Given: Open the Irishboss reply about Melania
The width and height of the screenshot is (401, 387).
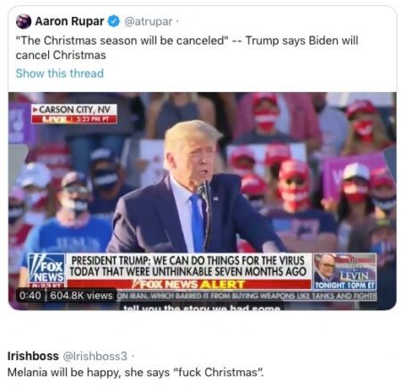Looking at the screenshot, I should [135, 372].
